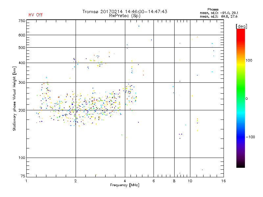The width and height of the screenshot is (263, 197).
Task: Click "mean, sd,X: 89.8, 27.6" text
Action: [x=219, y=16]
